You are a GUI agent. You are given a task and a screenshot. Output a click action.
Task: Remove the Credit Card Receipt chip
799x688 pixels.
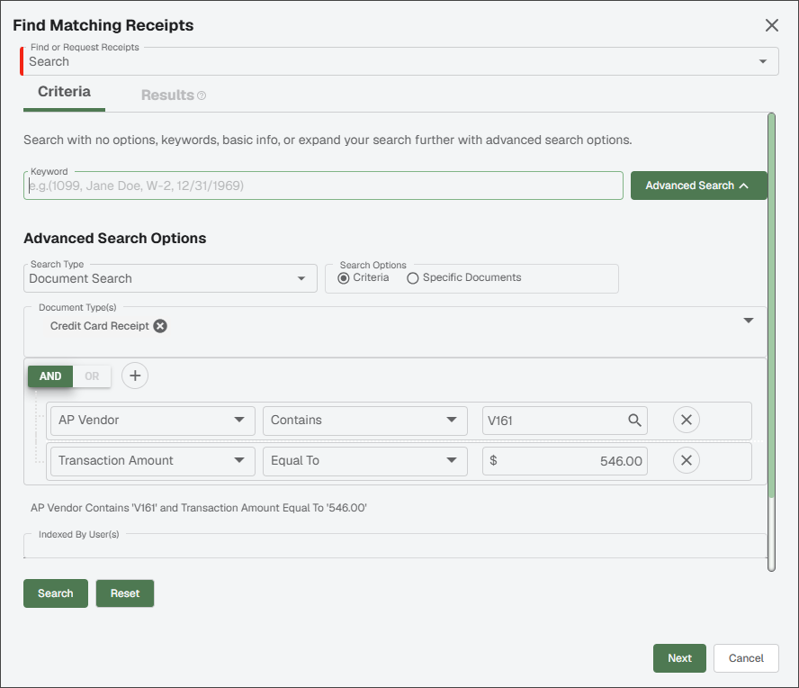click(160, 326)
